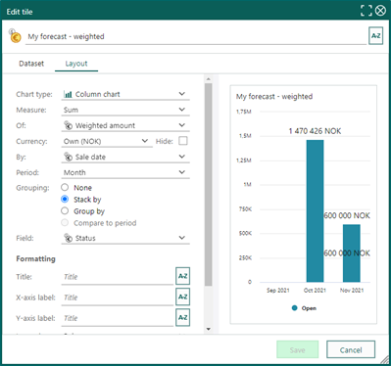Open Field dropdown showing Status
Screen dimensions: 391x366
125,238
